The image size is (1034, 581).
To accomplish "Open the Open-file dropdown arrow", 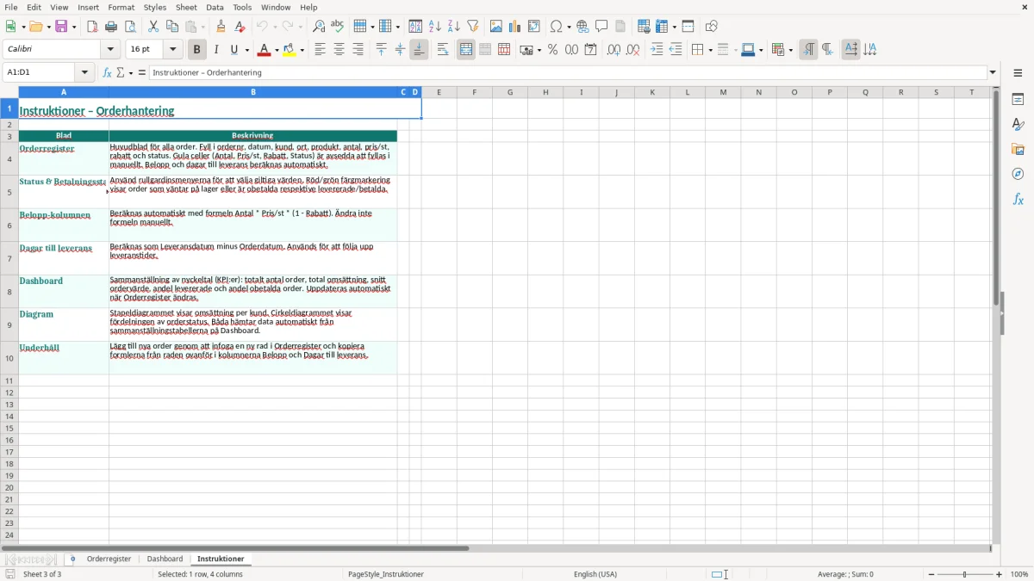I will coord(48,27).
